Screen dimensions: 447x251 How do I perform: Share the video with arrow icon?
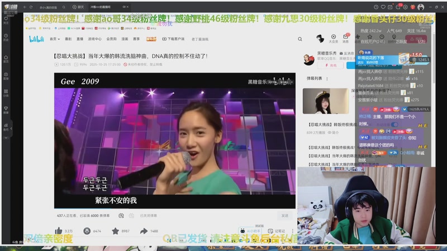tap(144, 231)
